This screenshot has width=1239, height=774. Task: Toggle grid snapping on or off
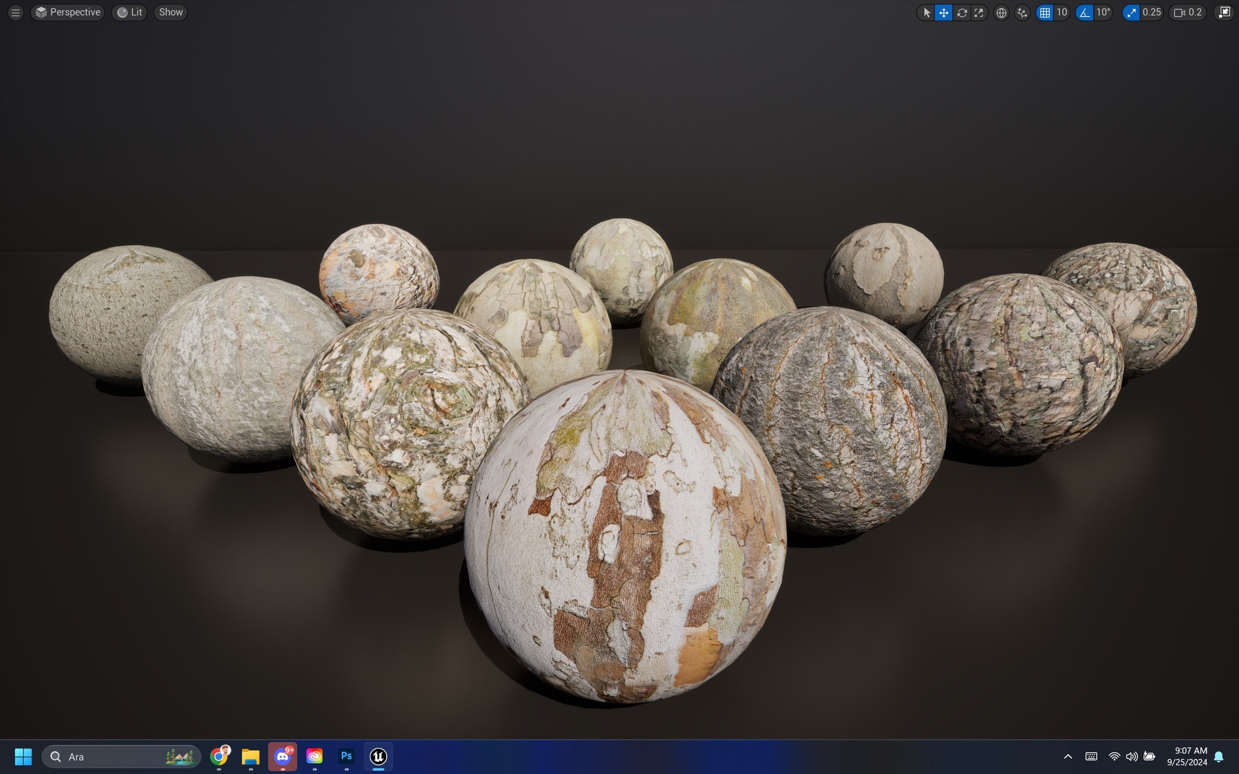click(1045, 12)
